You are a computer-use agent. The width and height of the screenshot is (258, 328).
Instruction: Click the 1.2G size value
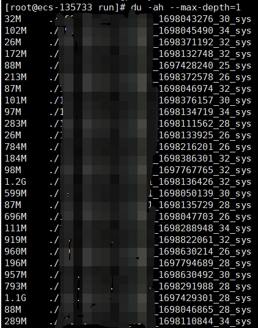[15, 182]
